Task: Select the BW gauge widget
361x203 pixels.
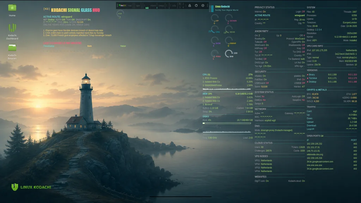Action: [231, 54]
